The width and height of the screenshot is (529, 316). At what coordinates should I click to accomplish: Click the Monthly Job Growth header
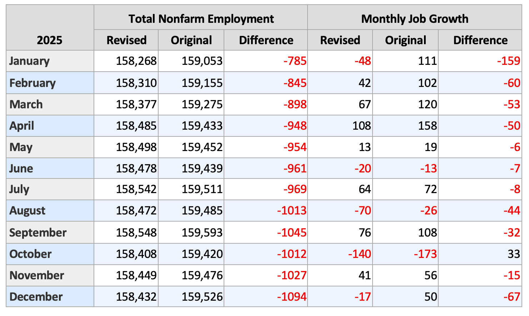click(x=414, y=19)
